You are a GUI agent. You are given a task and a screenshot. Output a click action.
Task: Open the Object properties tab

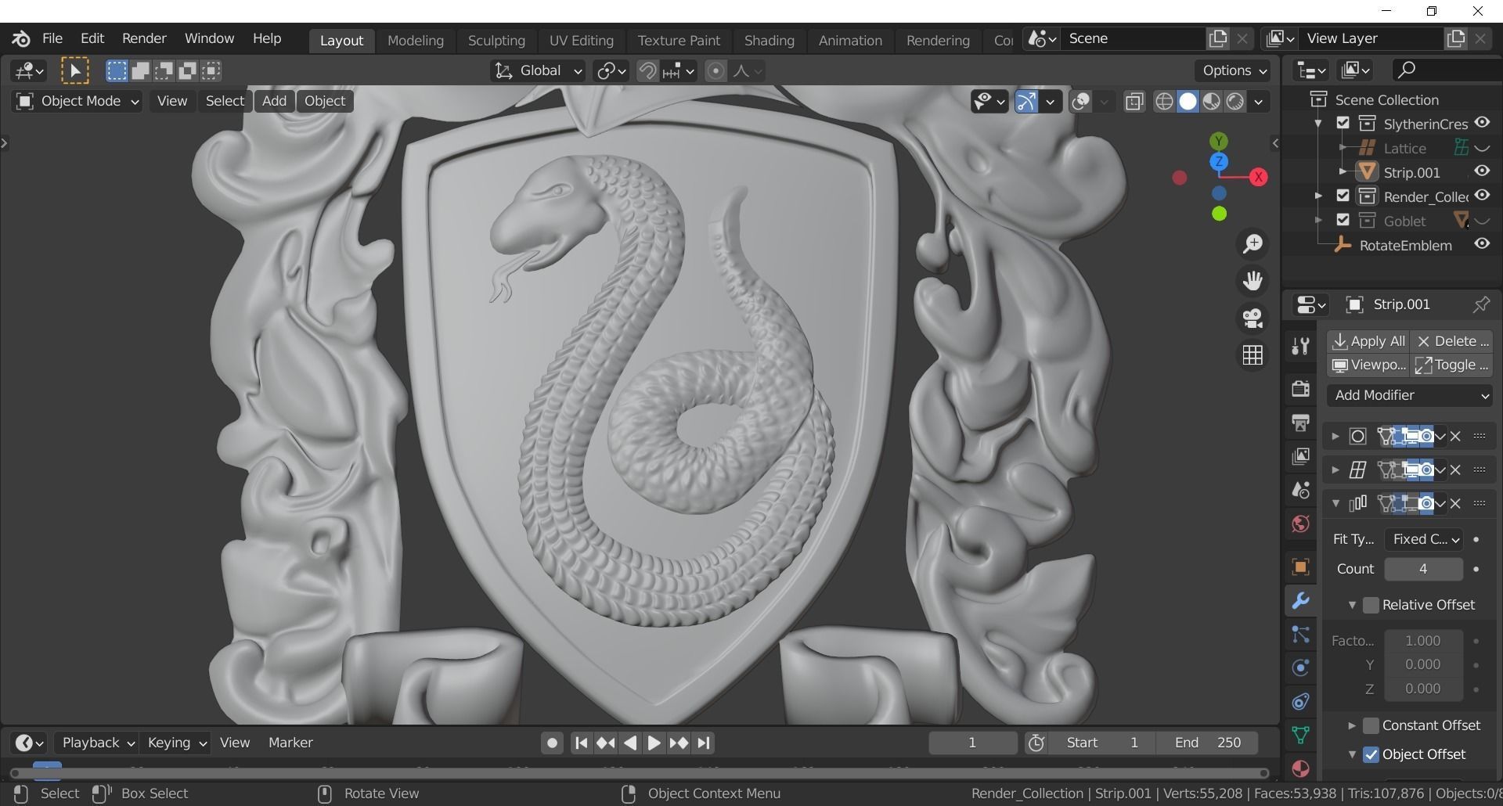pyautogui.click(x=1300, y=567)
